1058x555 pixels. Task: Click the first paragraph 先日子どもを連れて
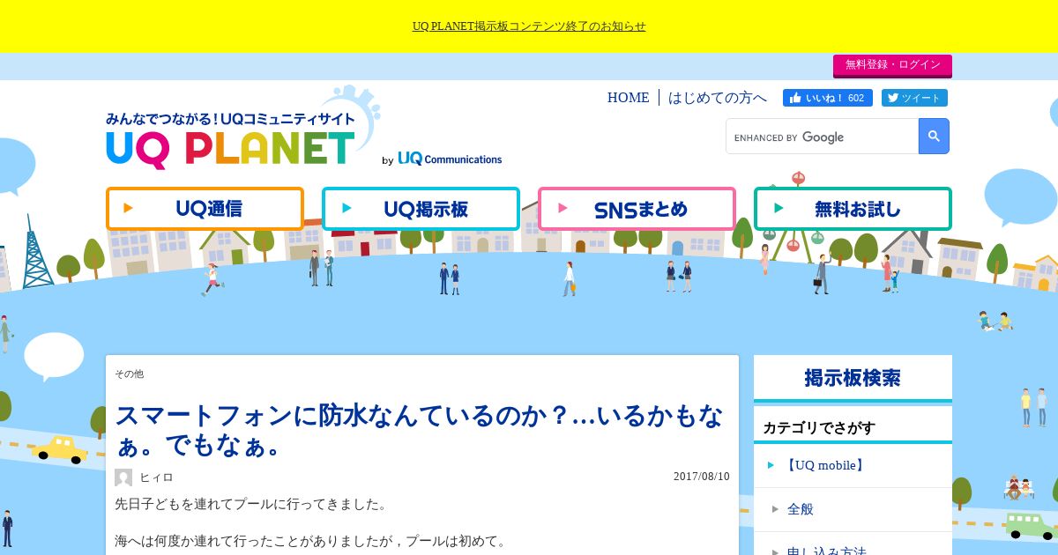pos(251,505)
